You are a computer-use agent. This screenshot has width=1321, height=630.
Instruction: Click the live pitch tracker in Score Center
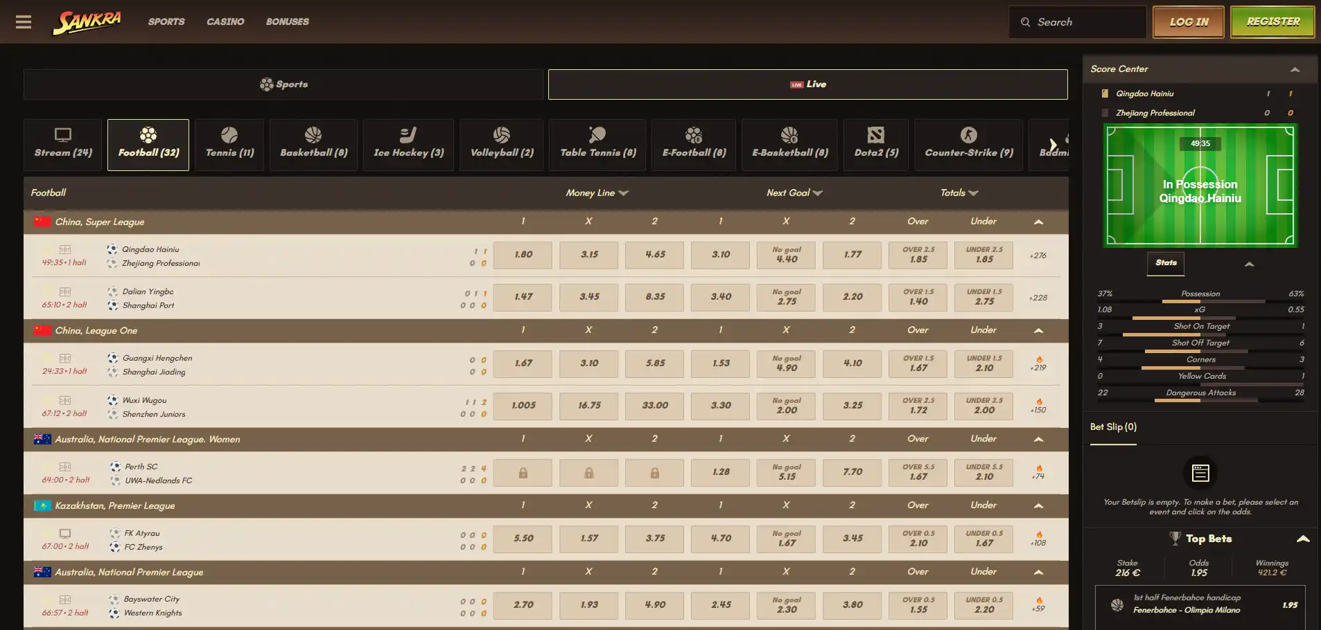point(1200,186)
